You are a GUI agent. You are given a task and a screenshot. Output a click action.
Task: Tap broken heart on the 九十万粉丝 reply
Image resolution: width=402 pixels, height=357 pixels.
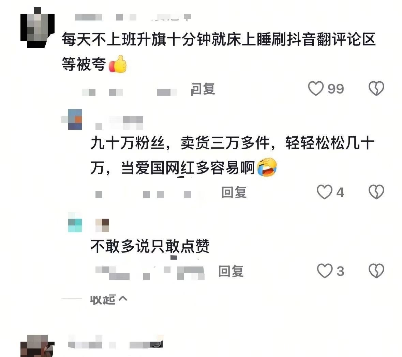pos(376,192)
